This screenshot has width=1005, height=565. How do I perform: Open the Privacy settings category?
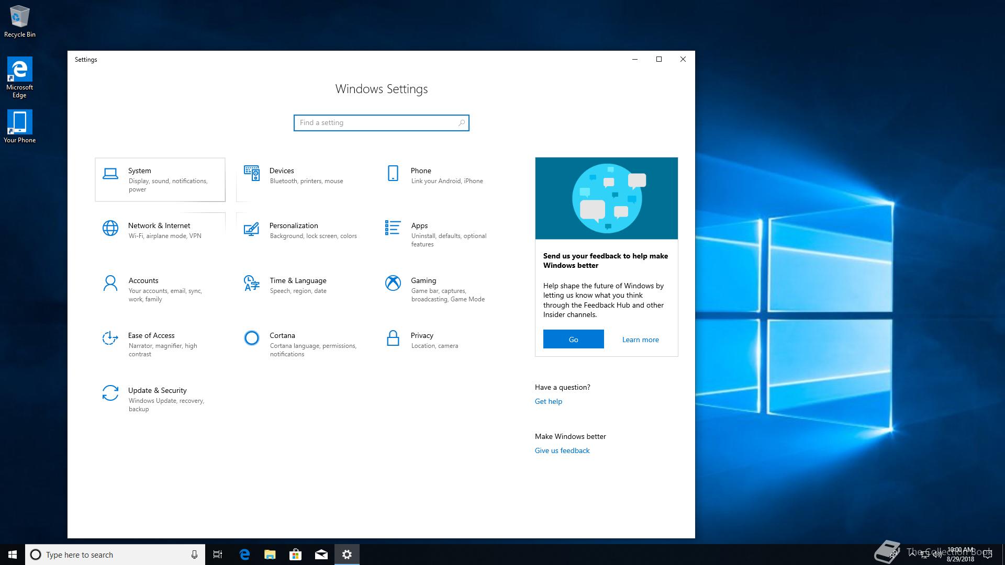(x=442, y=344)
